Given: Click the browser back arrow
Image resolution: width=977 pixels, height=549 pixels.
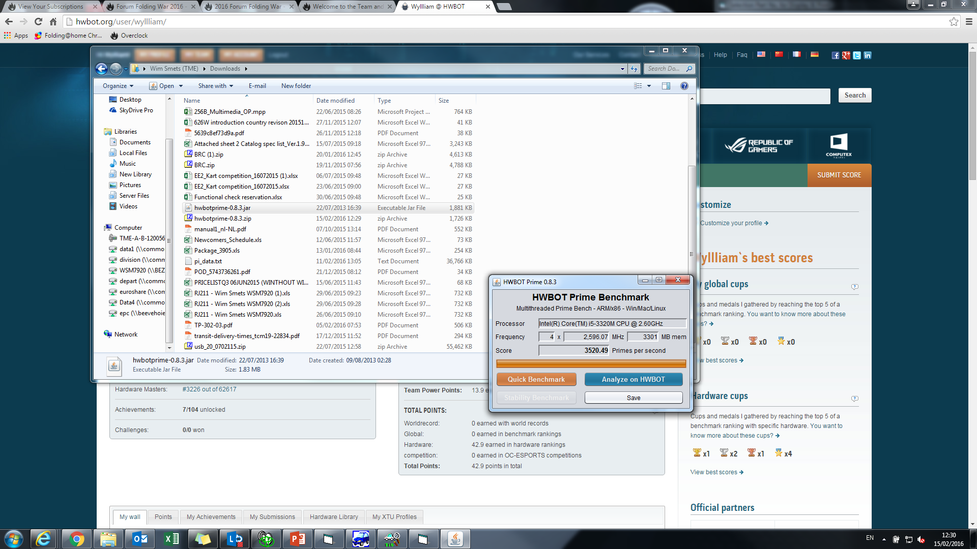Looking at the screenshot, I should 9,21.
